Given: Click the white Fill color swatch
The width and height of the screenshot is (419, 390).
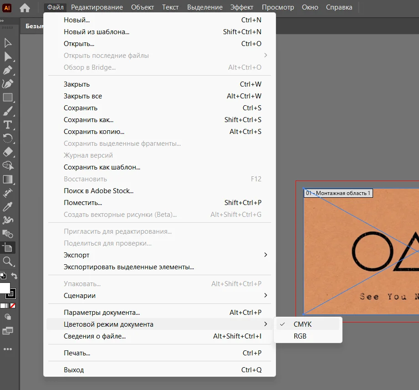Looking at the screenshot, I should tap(5, 288).
